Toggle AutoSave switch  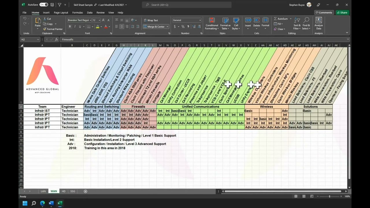click(44, 5)
